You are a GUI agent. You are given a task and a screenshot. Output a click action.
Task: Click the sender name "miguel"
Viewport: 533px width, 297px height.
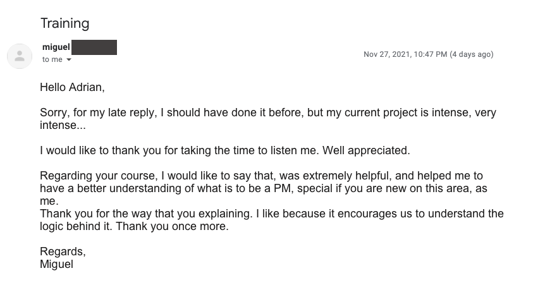(x=56, y=47)
